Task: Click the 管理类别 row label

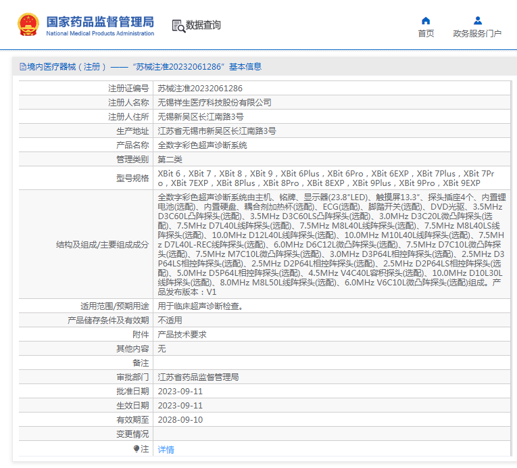Action: click(x=132, y=160)
